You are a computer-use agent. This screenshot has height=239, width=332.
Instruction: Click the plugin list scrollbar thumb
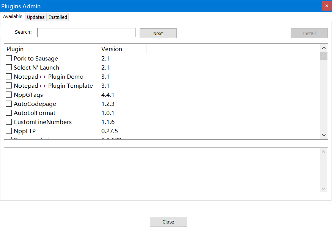324,56
